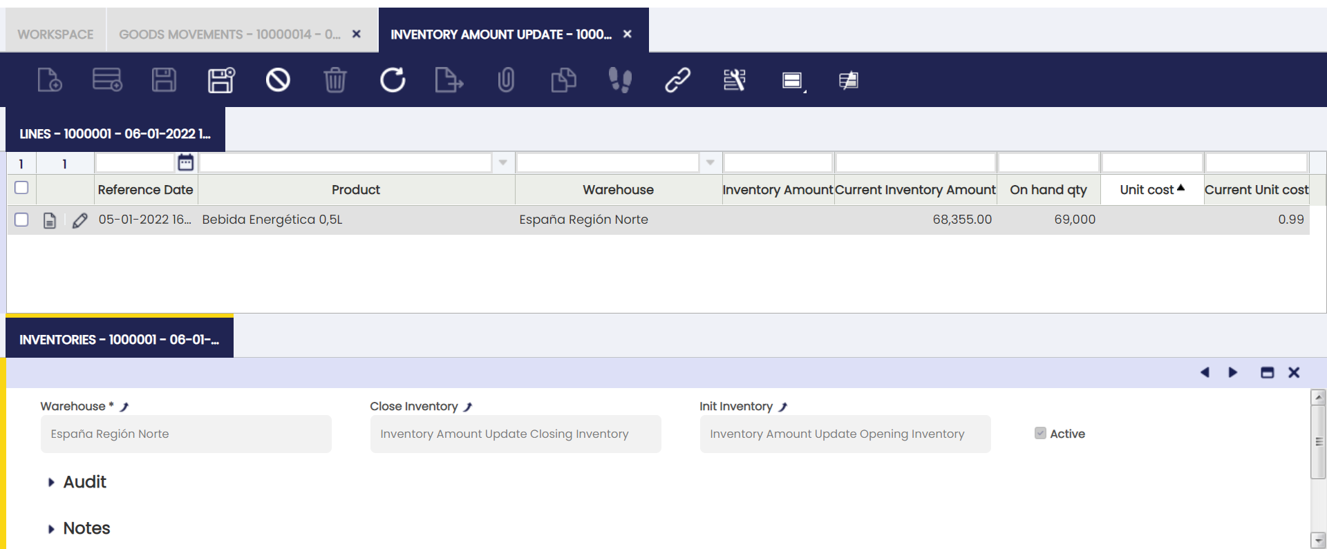Follow the Init Inventory link arrow
Image resolution: width=1327 pixels, height=549 pixels.
pyautogui.click(x=783, y=407)
